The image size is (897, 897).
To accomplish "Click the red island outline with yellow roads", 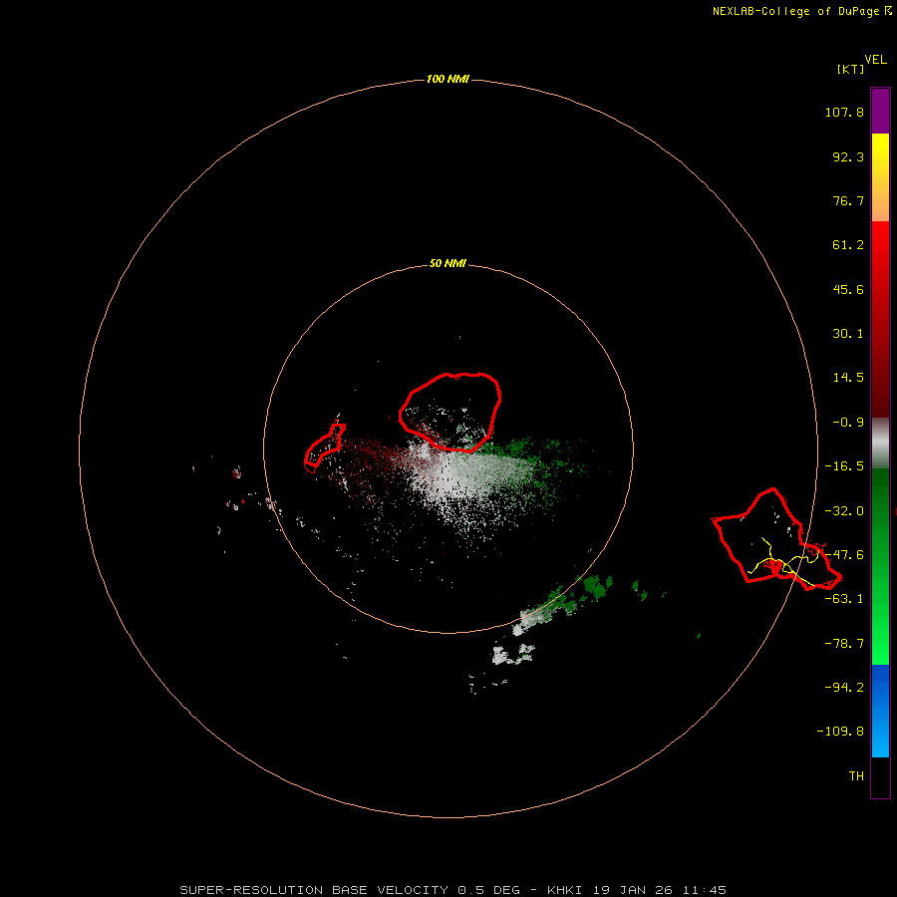I will click(776, 540).
